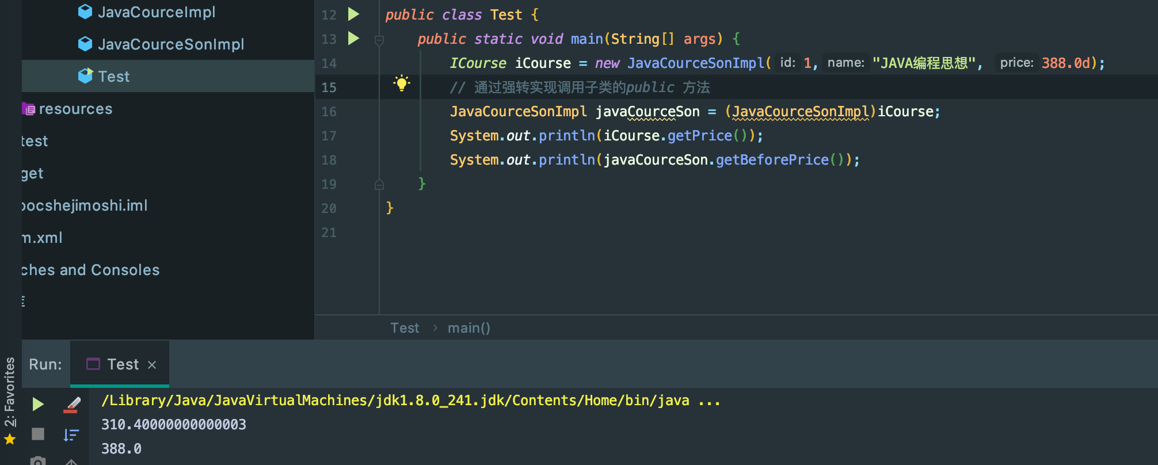Click the JavaCourceSonImpl class icon in project tree
This screenshot has height=465, width=1158.
(x=85, y=44)
